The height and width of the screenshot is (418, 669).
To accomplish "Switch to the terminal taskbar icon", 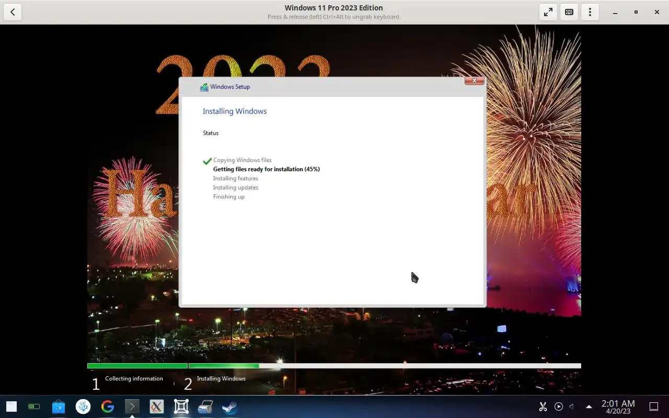I will pos(132,407).
